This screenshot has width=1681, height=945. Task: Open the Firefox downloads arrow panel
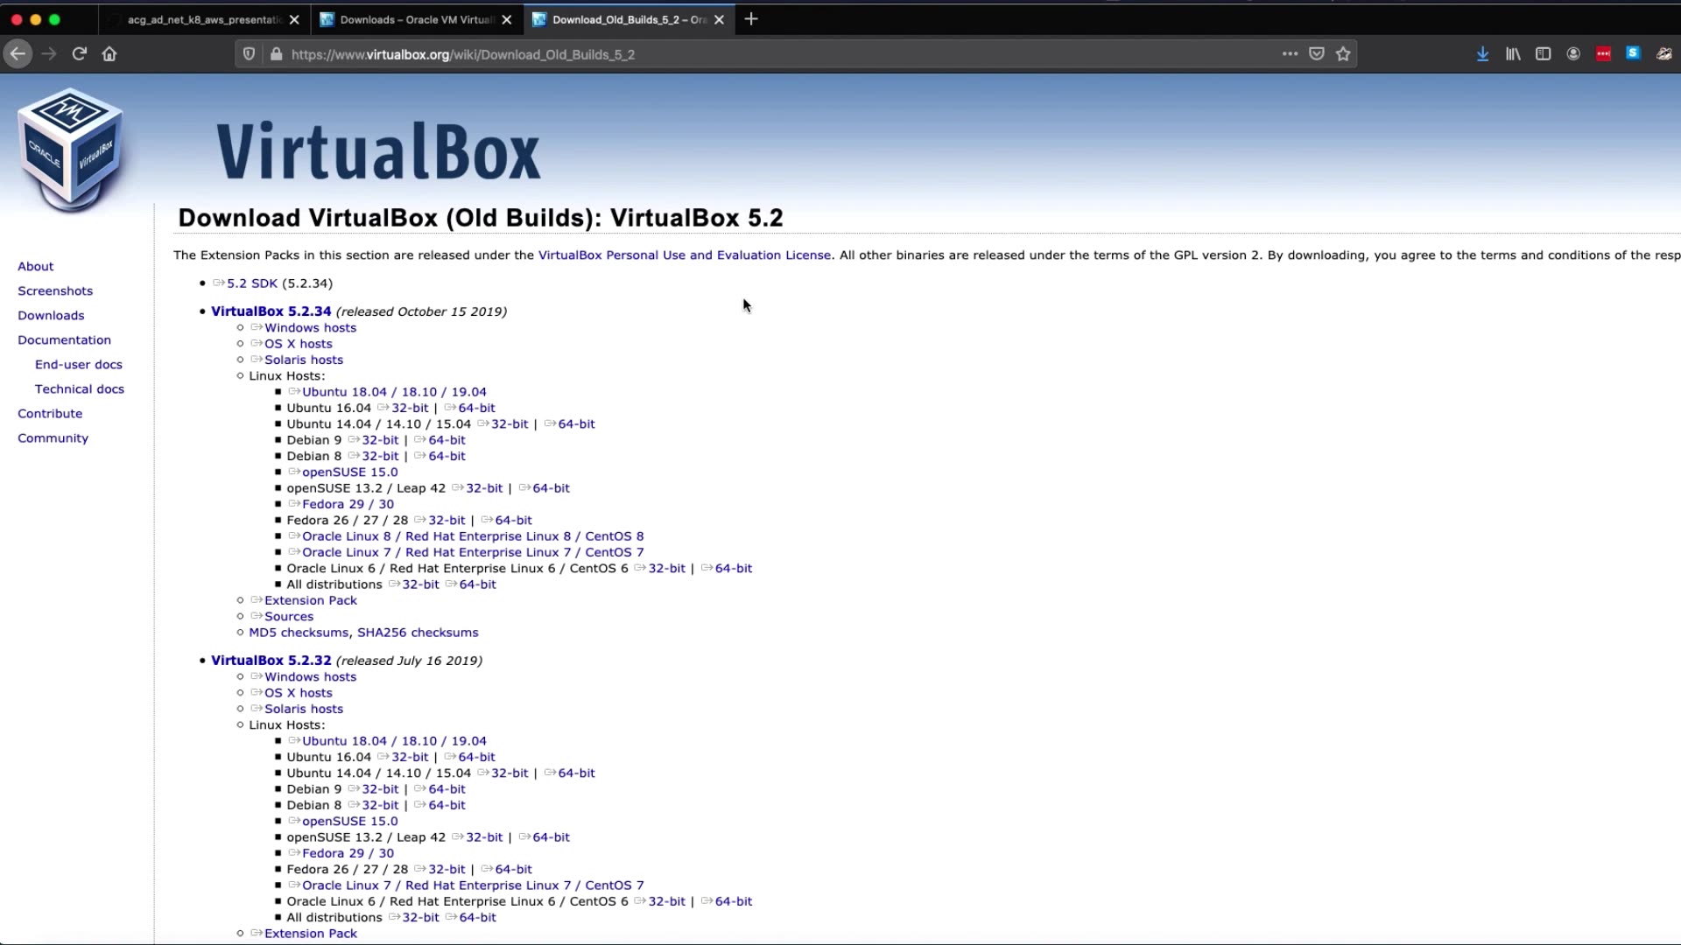pyautogui.click(x=1482, y=54)
